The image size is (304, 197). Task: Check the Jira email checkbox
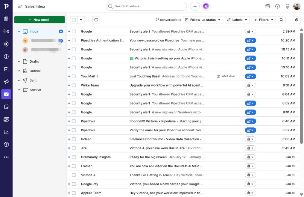(x=74, y=148)
